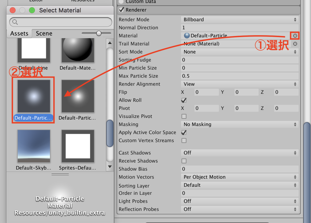Select the Default-Material sphere thumbnail
This screenshot has height=223, width=311.
[x=78, y=51]
